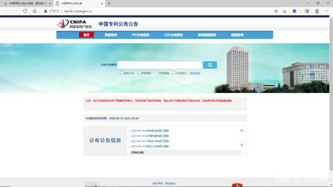
Task: Click the page vertical scrollbar
Action: tap(331, 95)
